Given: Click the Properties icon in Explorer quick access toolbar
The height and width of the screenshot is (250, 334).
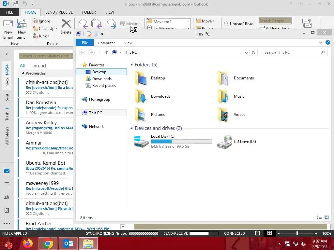Looking at the screenshot, I should click(89, 34).
